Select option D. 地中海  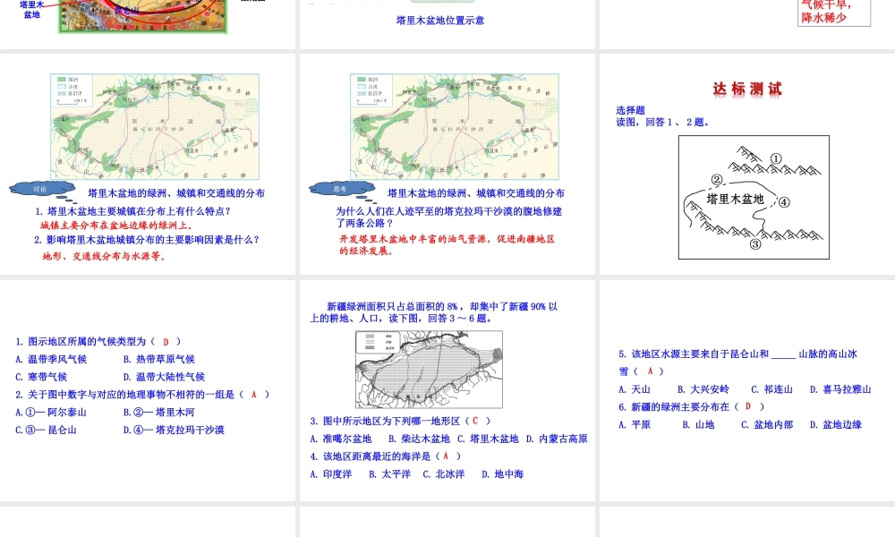pos(503,474)
